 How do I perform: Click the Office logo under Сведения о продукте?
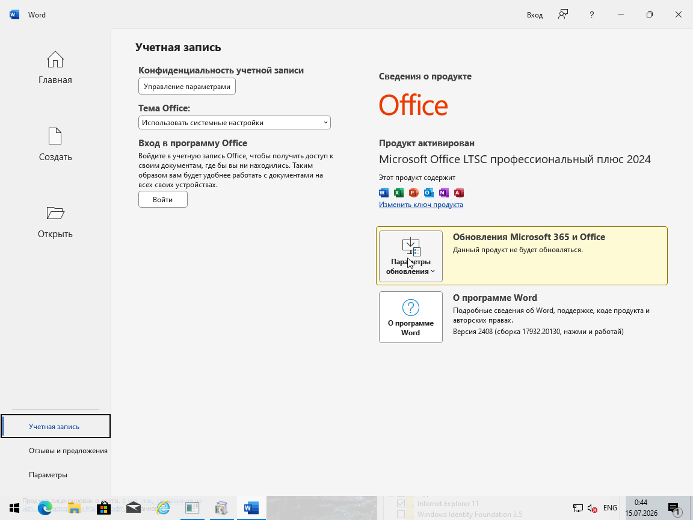point(413,105)
